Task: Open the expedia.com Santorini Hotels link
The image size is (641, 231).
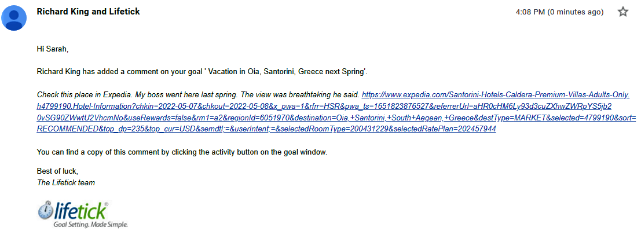Action: pyautogui.click(x=496, y=95)
